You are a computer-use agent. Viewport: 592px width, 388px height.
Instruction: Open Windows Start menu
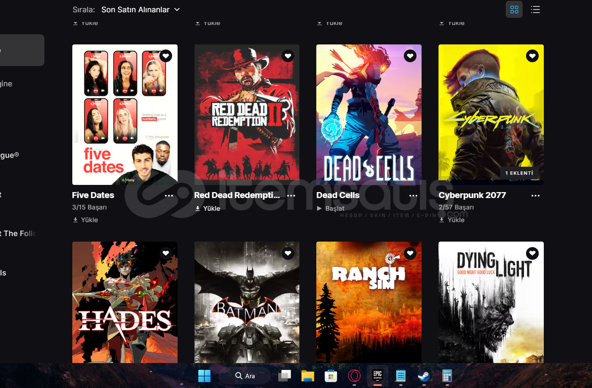coord(204,376)
